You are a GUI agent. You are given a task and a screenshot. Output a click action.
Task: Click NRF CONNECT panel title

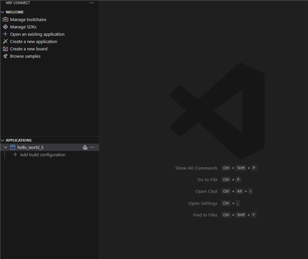[18, 3]
